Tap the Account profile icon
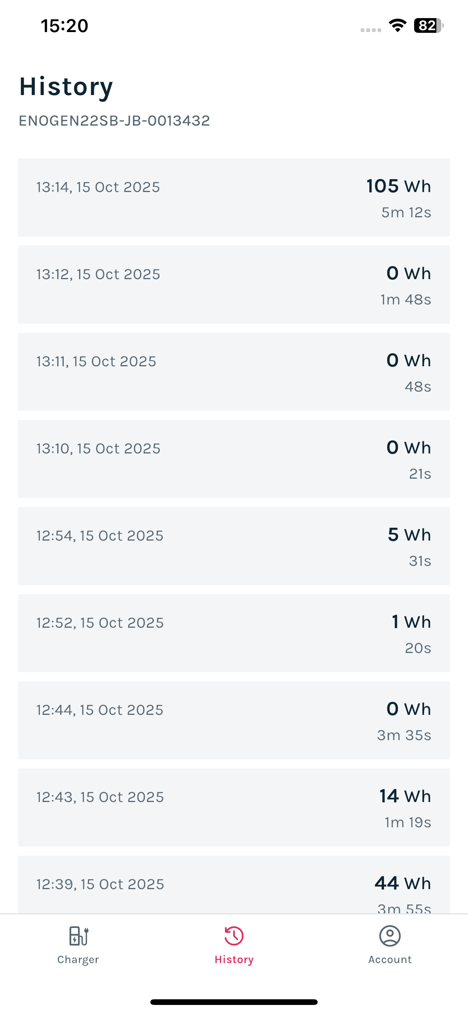This screenshot has width=468, height=1014. coord(390,935)
